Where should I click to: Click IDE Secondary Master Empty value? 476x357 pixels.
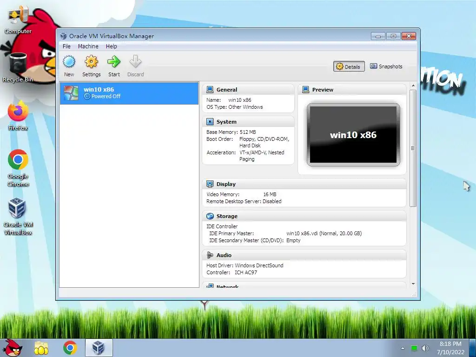(293, 240)
